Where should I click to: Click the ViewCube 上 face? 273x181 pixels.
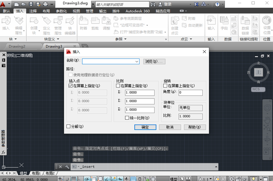(258, 72)
